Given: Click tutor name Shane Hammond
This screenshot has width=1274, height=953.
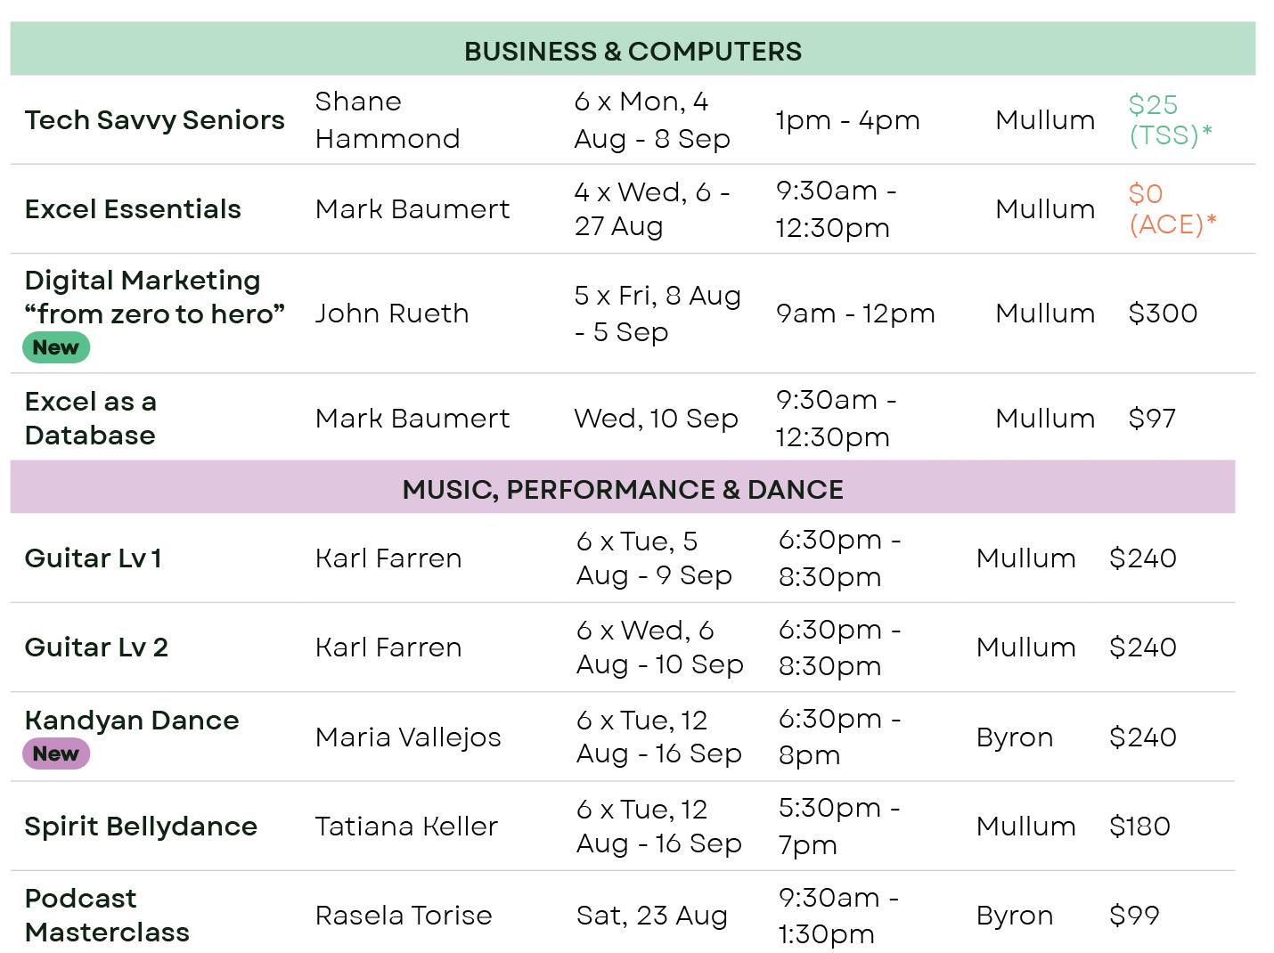Looking at the screenshot, I should (387, 120).
